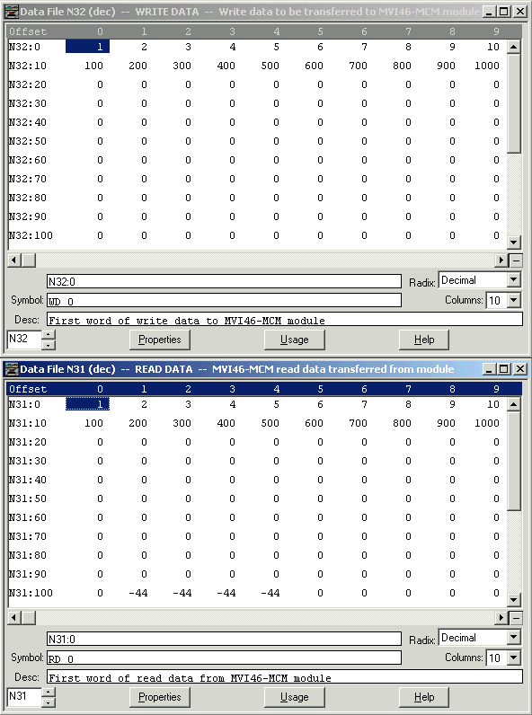The width and height of the screenshot is (532, 715).
Task: Click scroll left arrow in N31 window
Action: click(14, 618)
